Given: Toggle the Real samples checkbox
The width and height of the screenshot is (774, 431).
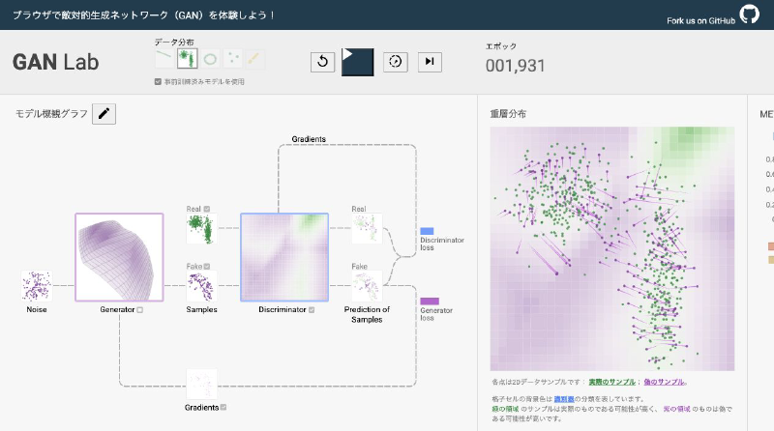Looking at the screenshot, I should pyautogui.click(x=207, y=209).
